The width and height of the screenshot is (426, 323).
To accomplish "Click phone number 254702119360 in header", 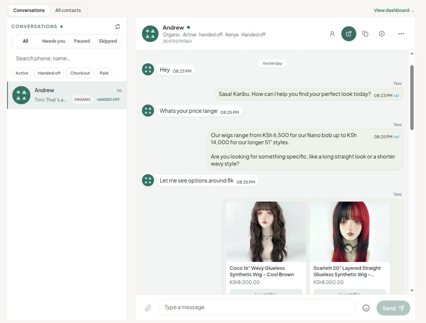I will click(177, 41).
